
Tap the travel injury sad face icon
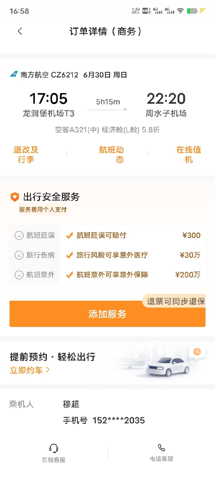(x=19, y=255)
